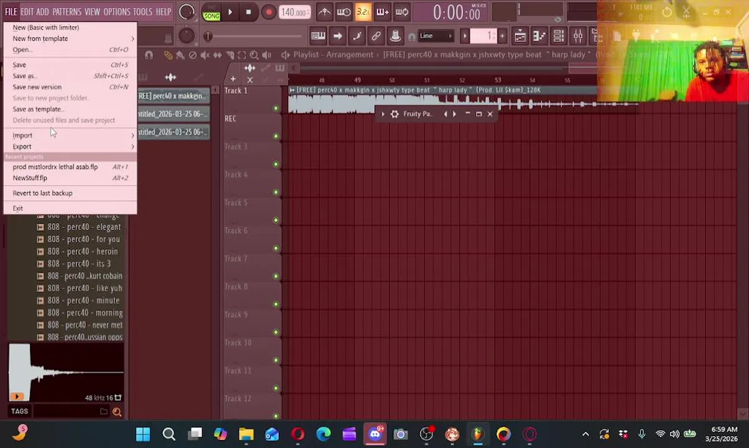Choose Open... in File menu

coord(70,50)
